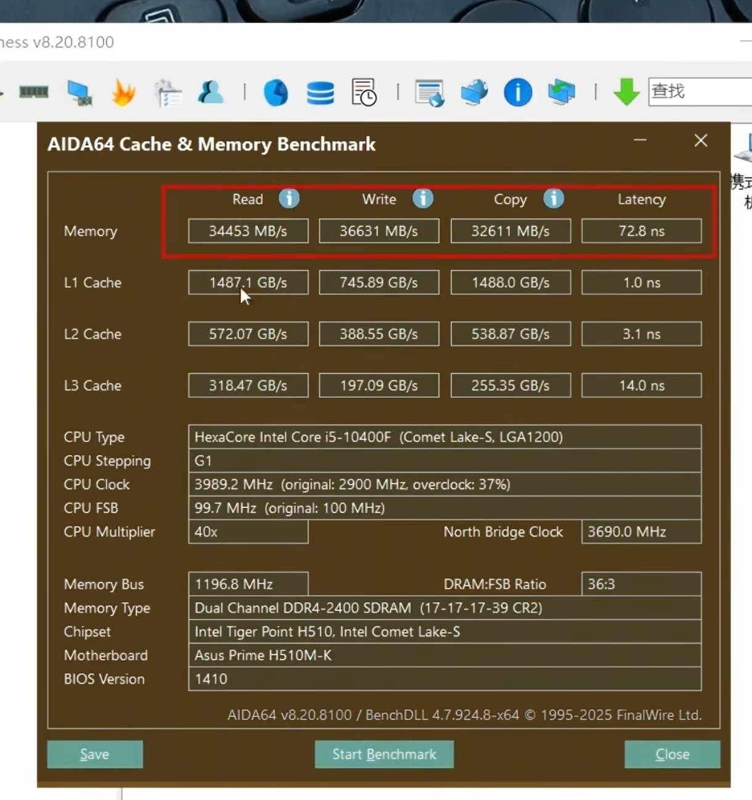
Task: Open the gear and list preferences icon
Action: (x=168, y=93)
